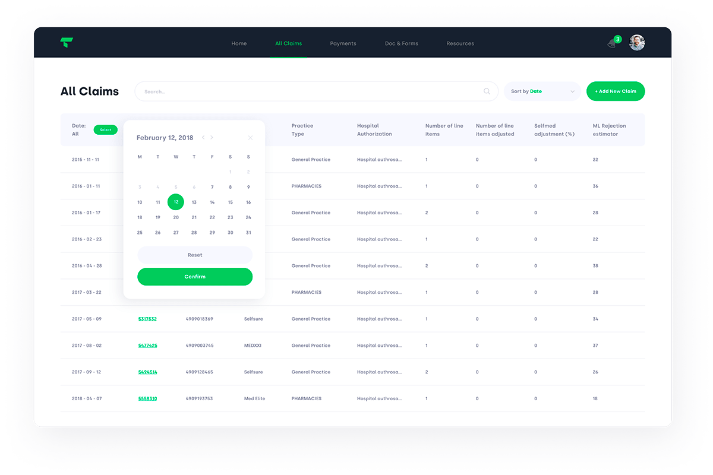The image size is (713, 475).
Task: Open the notifications bell icon
Action: 613,43
